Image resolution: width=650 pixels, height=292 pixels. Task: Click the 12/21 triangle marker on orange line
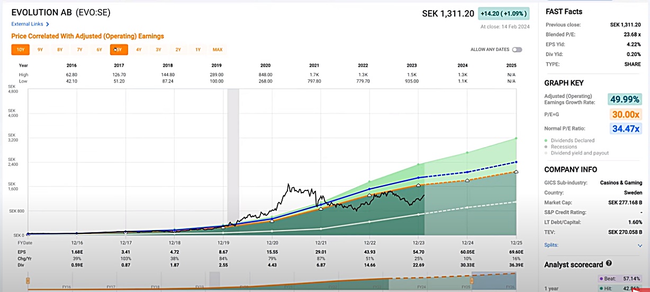(321, 209)
